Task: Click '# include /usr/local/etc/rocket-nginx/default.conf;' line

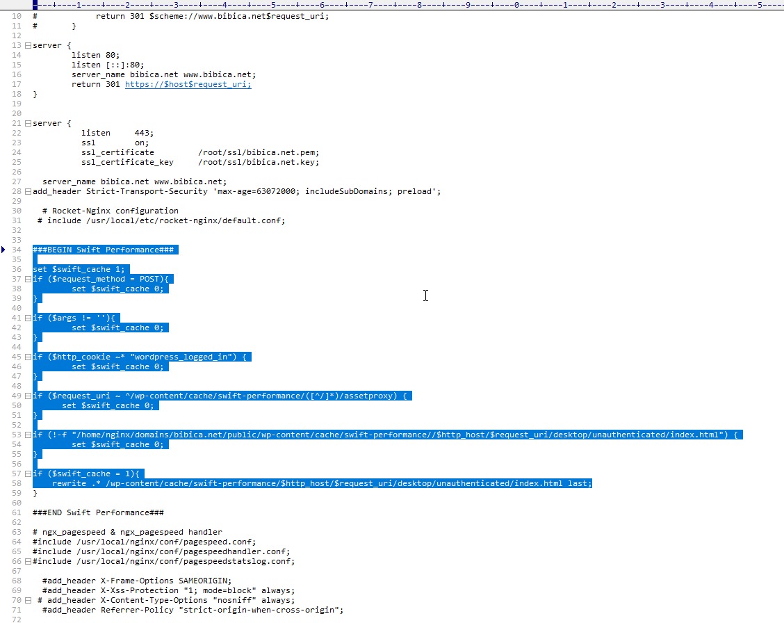Action: point(161,220)
